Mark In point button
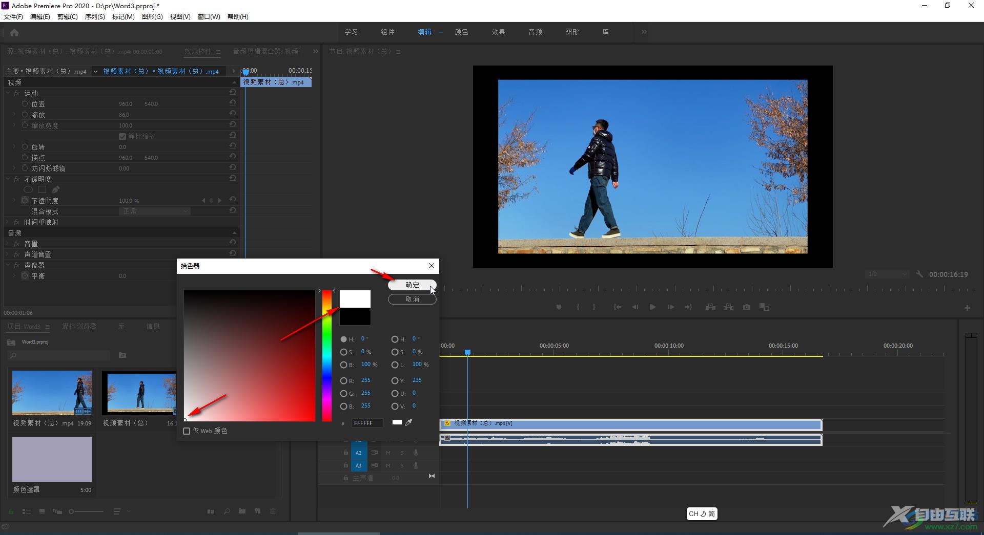Image resolution: width=984 pixels, height=535 pixels. click(x=578, y=307)
